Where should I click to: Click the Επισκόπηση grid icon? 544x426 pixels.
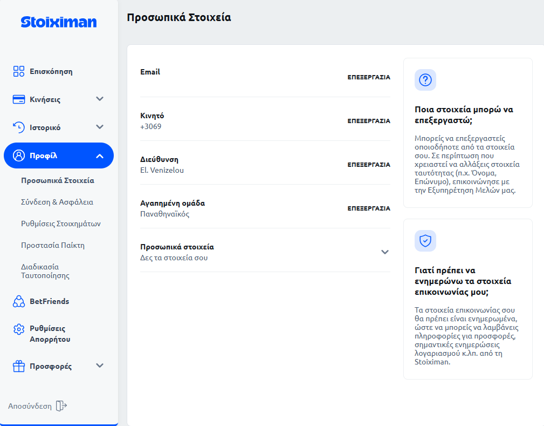(19, 71)
